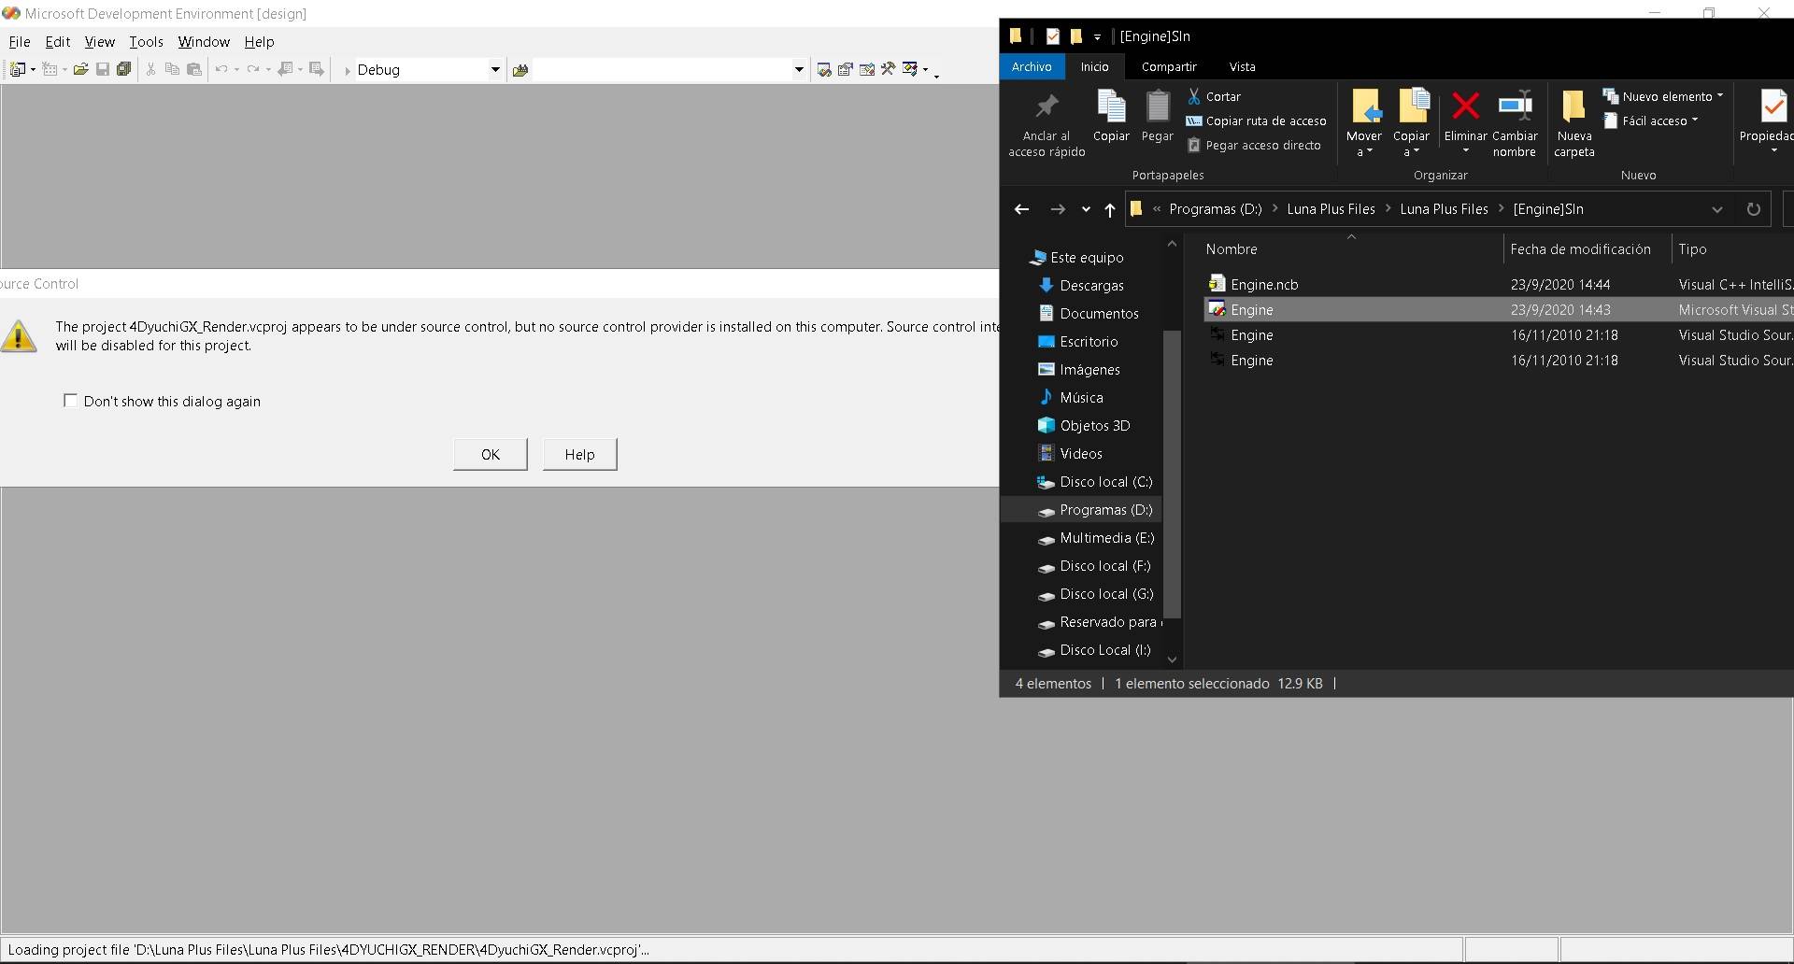The image size is (1794, 964).
Task: Open the Tools menu
Action: tap(146, 42)
